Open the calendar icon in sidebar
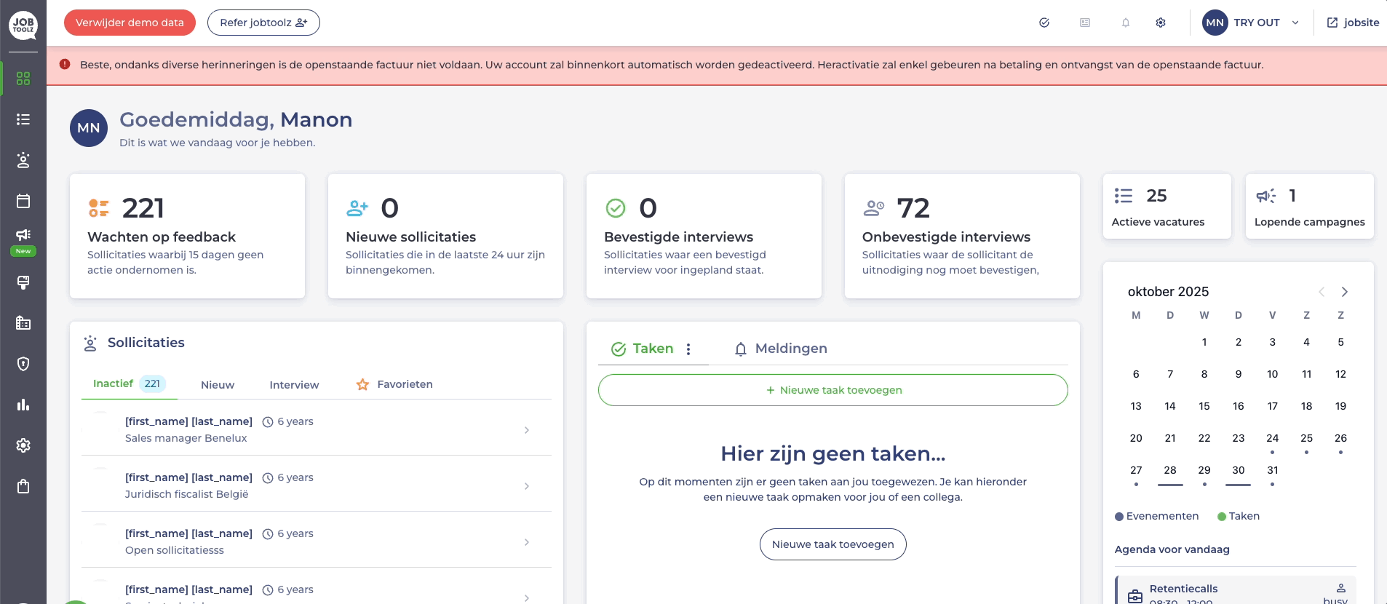The image size is (1387, 604). point(23,201)
